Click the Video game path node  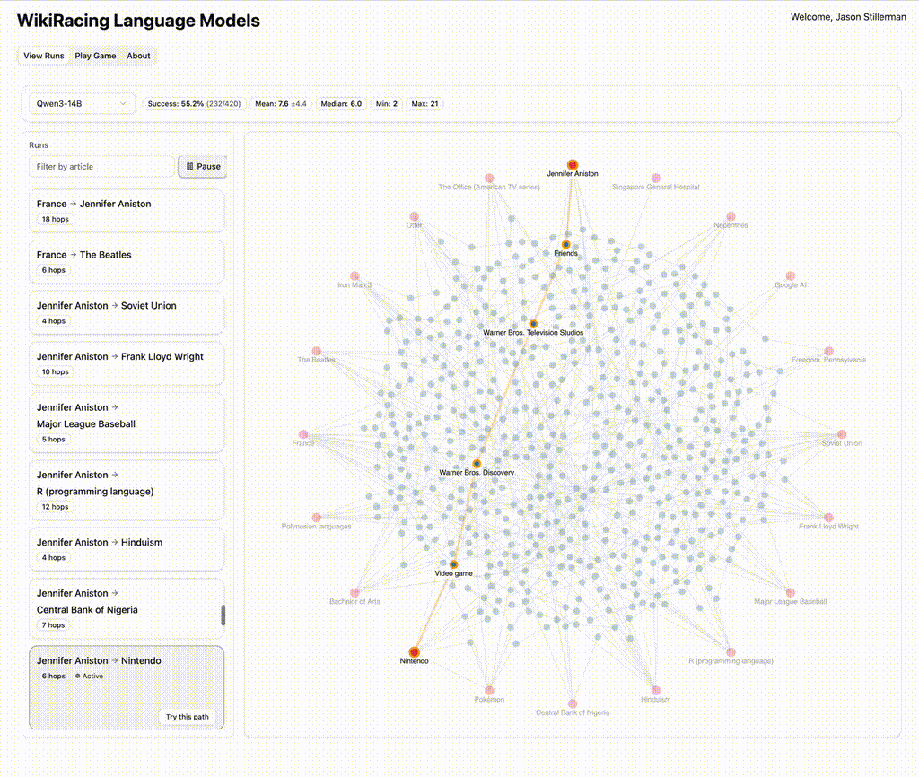pos(453,565)
